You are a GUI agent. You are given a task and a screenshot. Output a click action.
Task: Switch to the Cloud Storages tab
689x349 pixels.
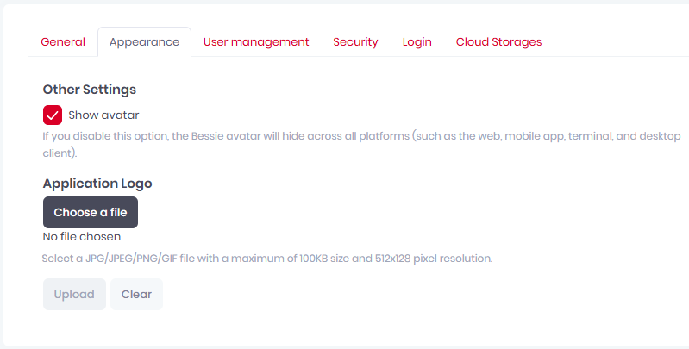tap(498, 41)
